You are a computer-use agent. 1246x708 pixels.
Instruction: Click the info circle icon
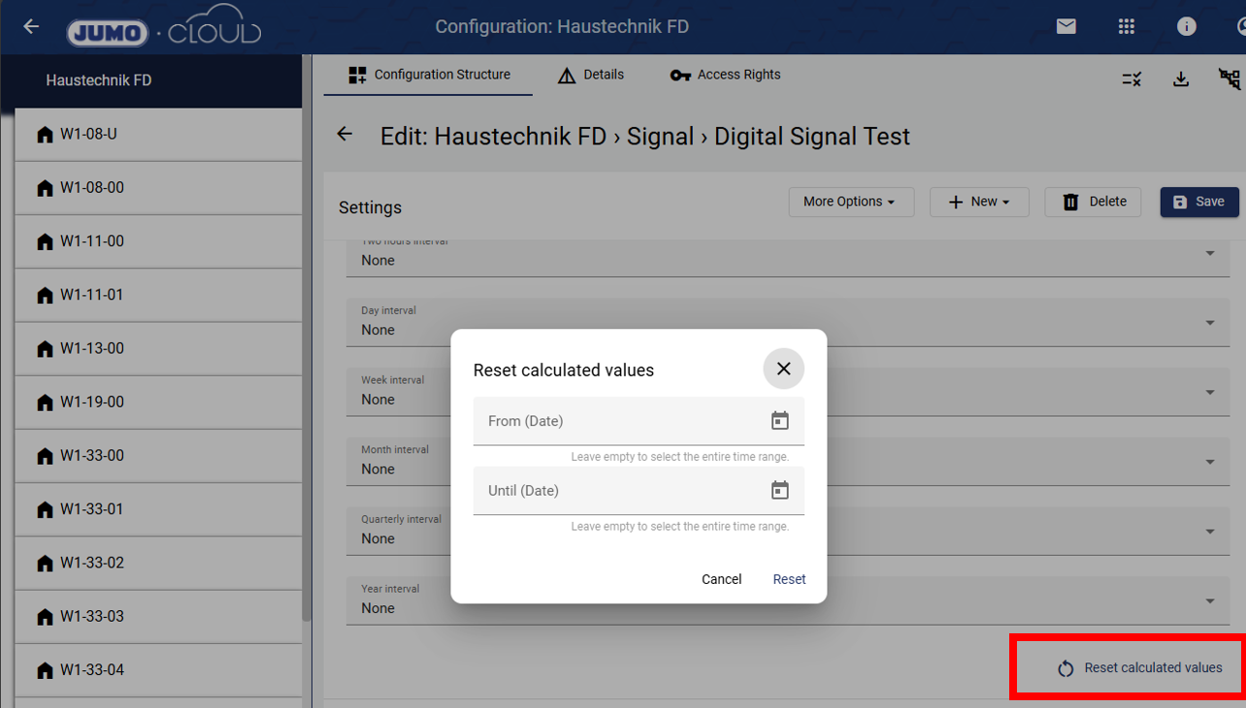1187,27
